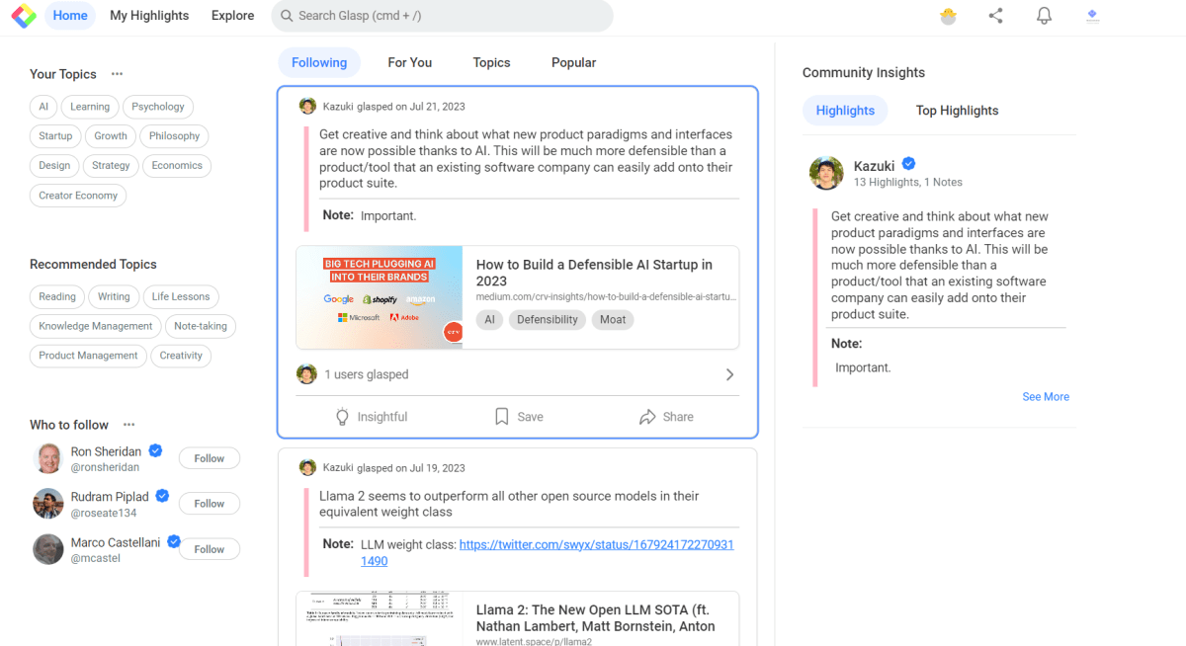Click the Glasp logo icon

[24, 16]
